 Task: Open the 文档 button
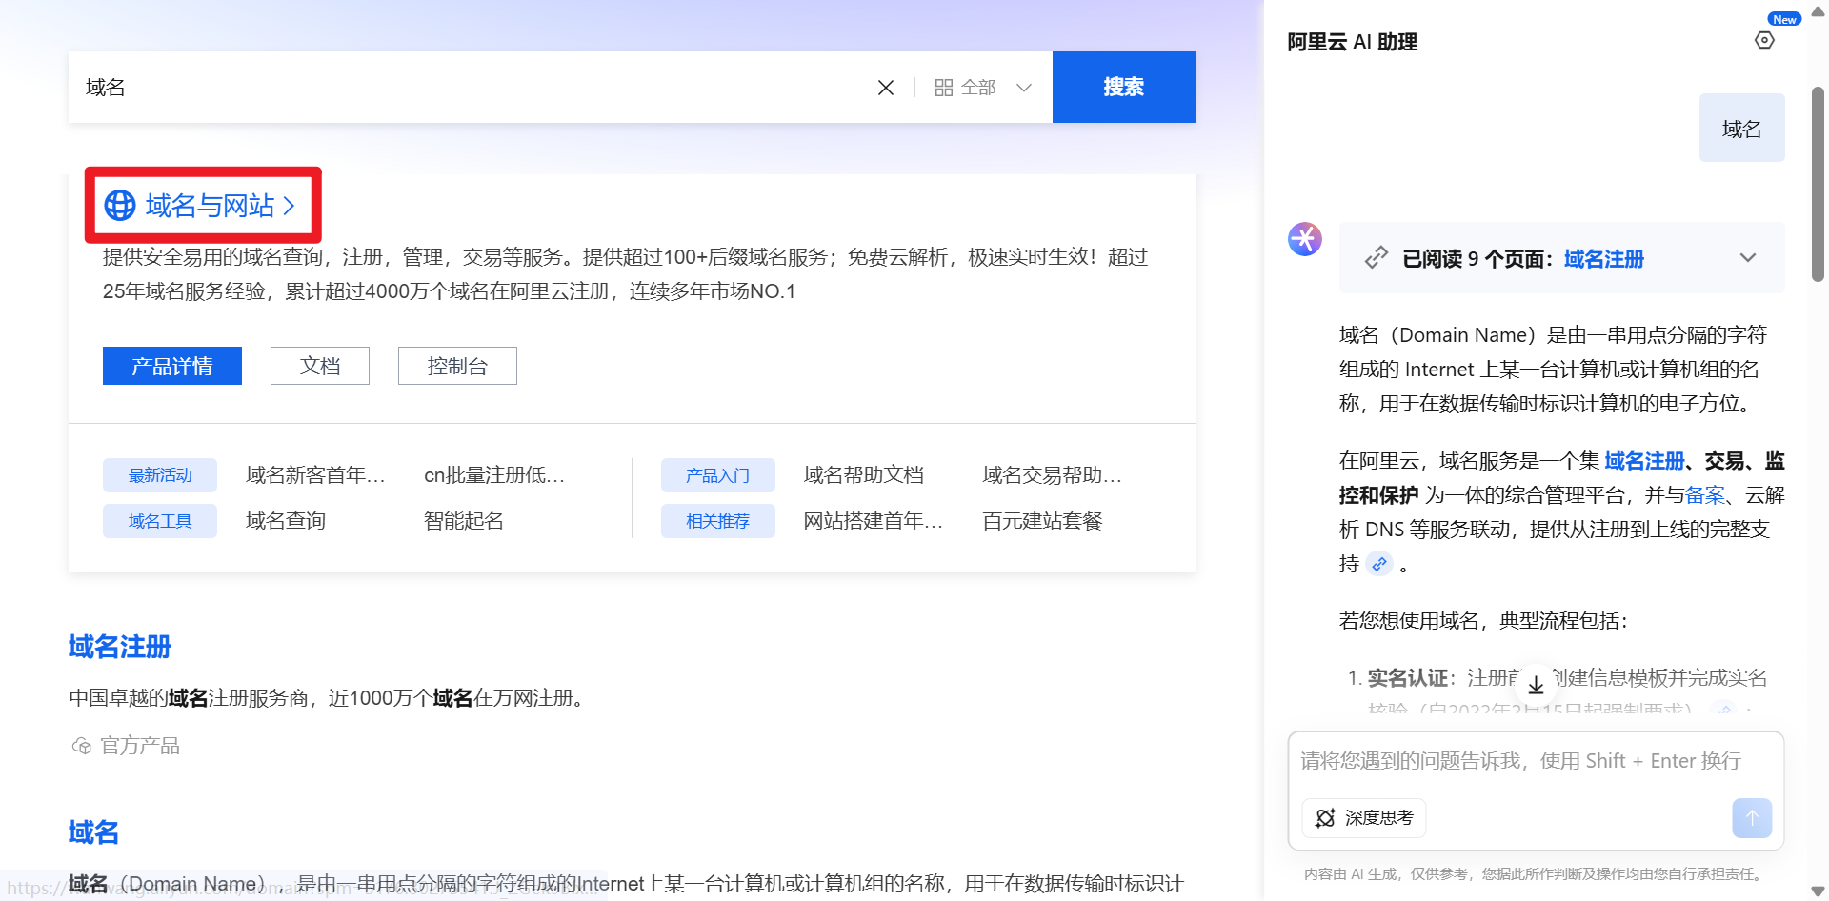coord(320,366)
